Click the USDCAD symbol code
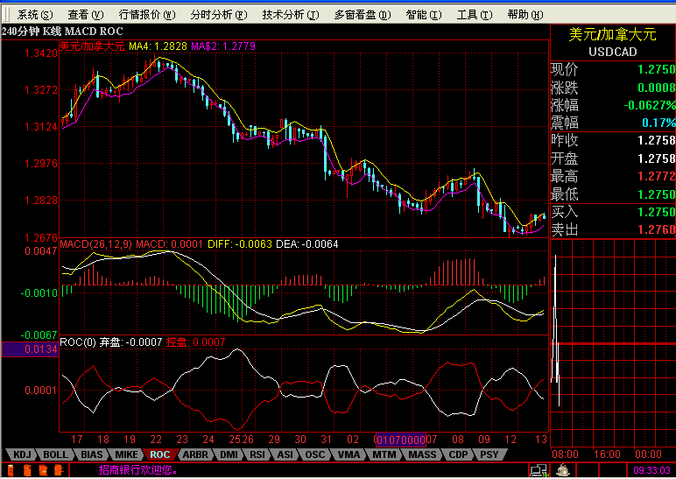Viewport: 676px width, 479px height. click(x=613, y=53)
